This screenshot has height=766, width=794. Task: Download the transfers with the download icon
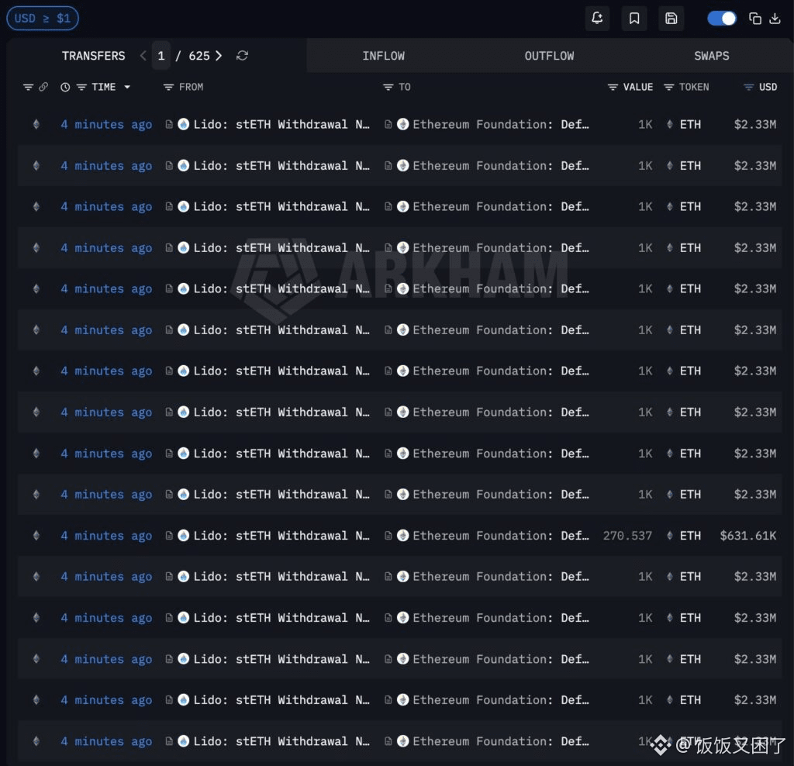775,19
